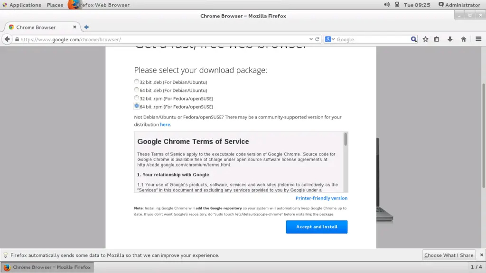Bookmark this page with the star icon
Image resolution: width=486 pixels, height=273 pixels.
pyautogui.click(x=426, y=39)
